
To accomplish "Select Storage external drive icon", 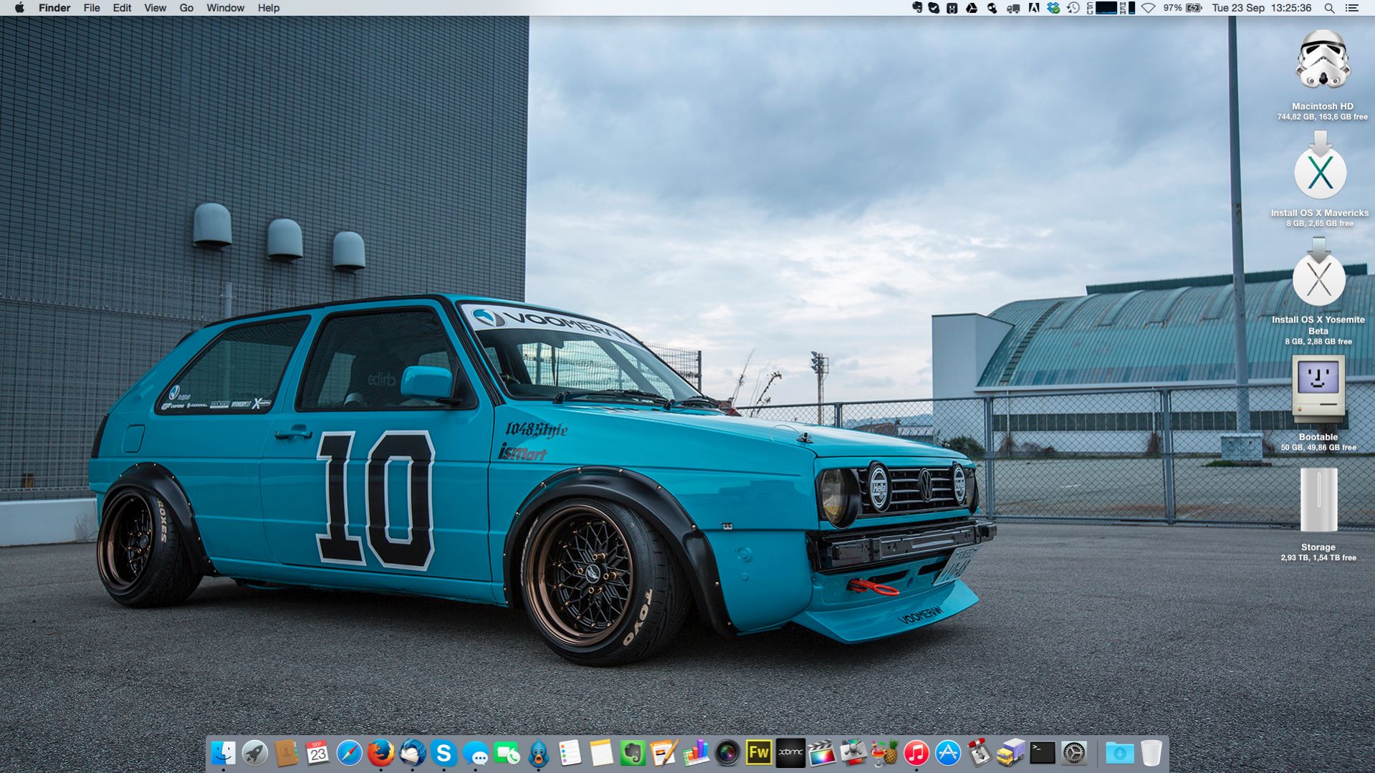I will (x=1318, y=500).
